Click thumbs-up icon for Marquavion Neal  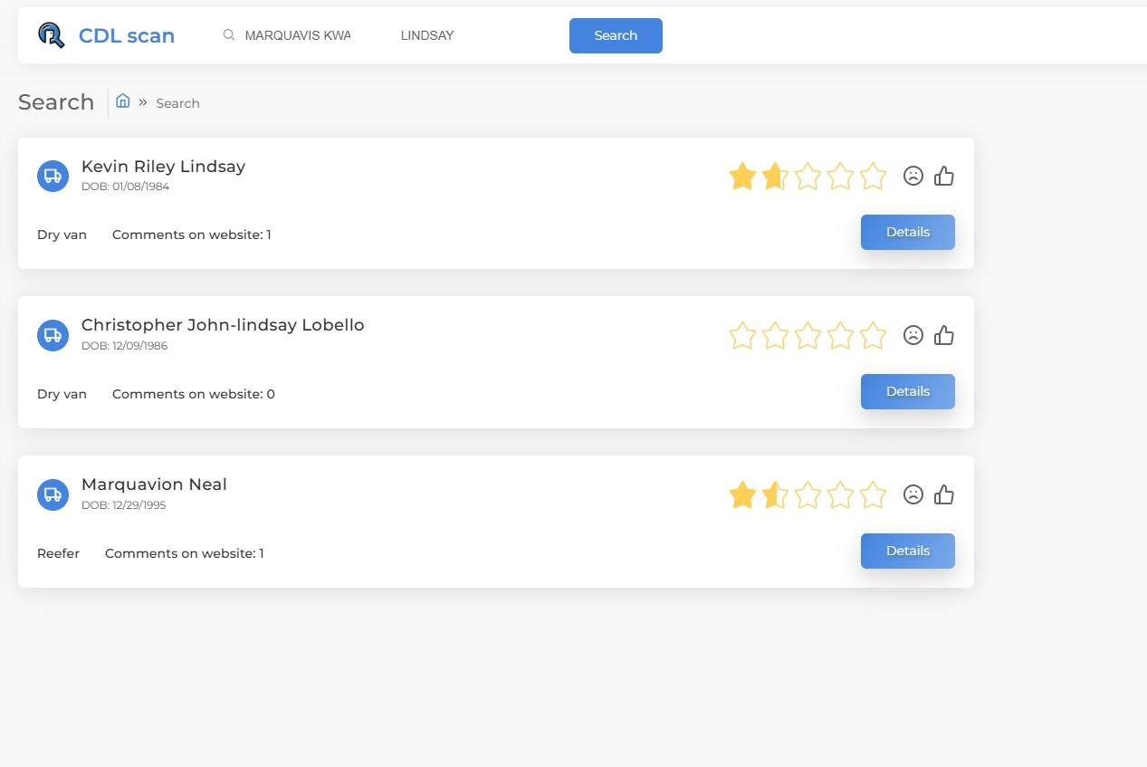[944, 494]
